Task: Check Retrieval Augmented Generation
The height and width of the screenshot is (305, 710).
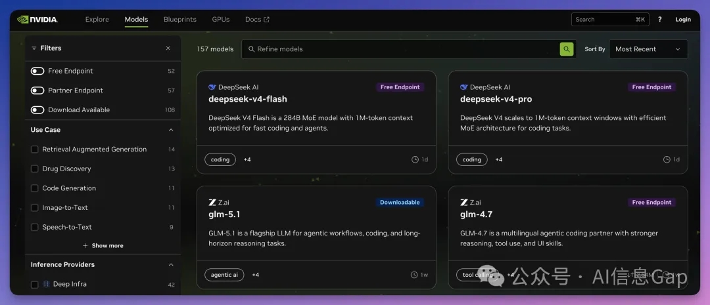Action: click(x=34, y=149)
